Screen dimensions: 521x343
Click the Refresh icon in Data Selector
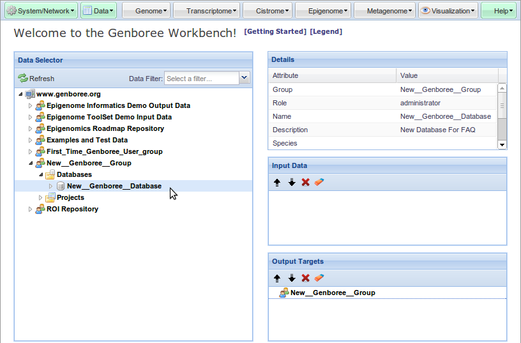click(23, 79)
